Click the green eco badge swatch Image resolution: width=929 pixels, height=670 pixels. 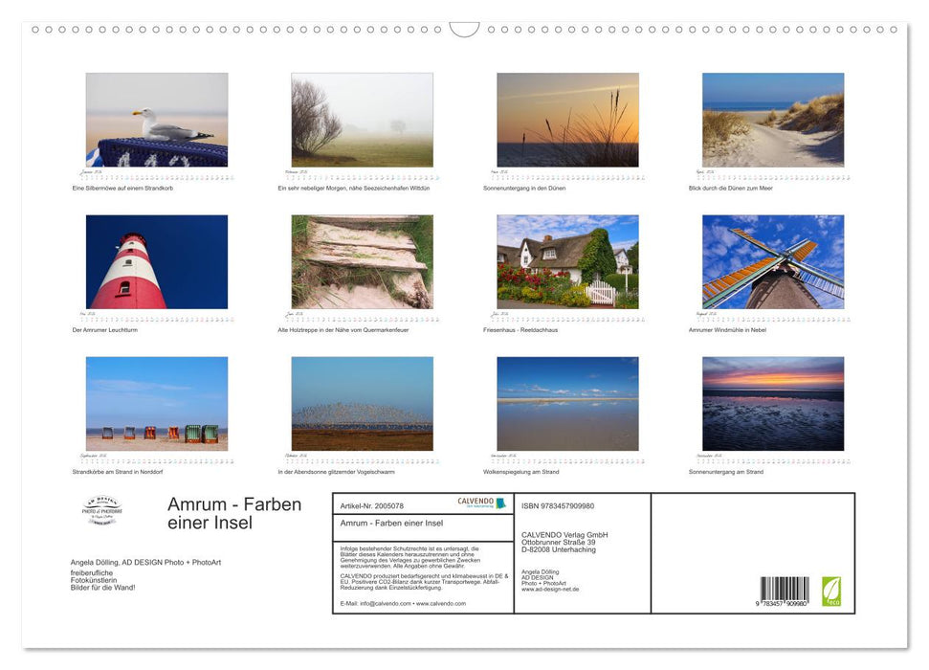pos(832,589)
